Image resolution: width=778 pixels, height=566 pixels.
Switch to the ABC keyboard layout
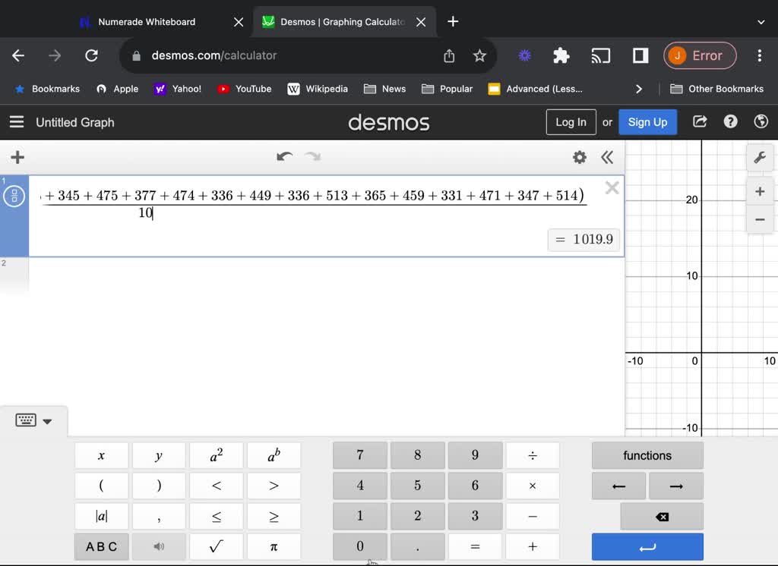pyautogui.click(x=101, y=546)
